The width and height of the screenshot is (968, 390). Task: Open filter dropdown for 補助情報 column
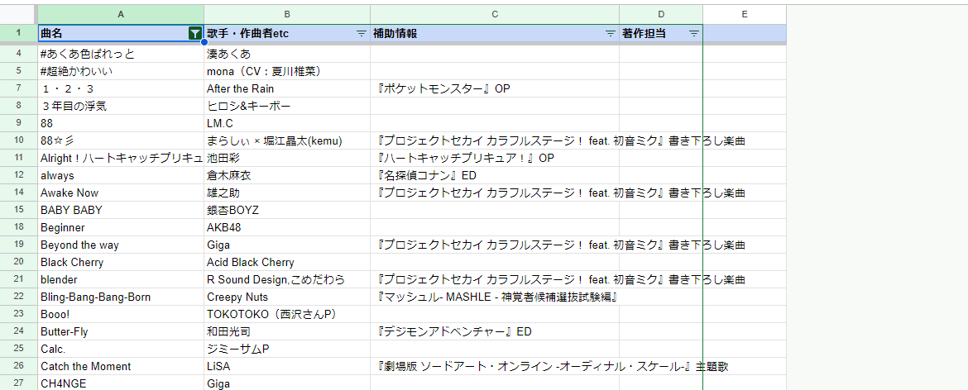(x=610, y=34)
